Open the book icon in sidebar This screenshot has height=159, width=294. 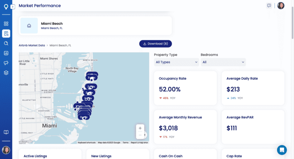(x=6, y=132)
